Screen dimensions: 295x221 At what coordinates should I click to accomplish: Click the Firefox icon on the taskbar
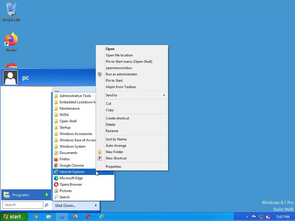(x=75, y=217)
